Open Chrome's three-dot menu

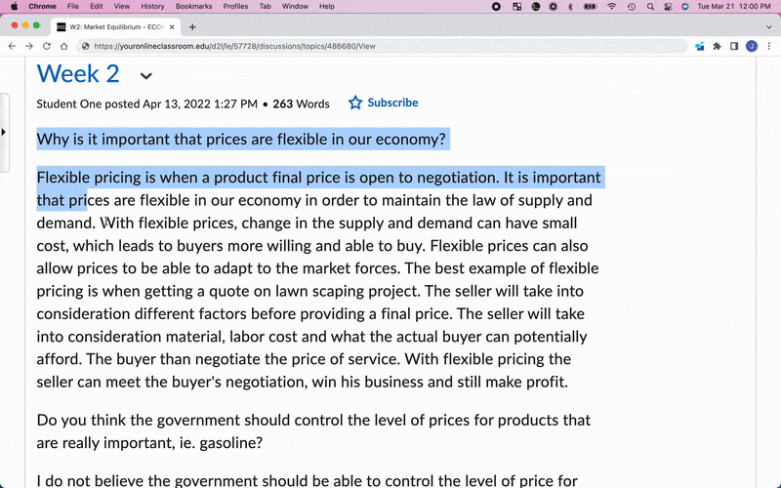coord(769,46)
